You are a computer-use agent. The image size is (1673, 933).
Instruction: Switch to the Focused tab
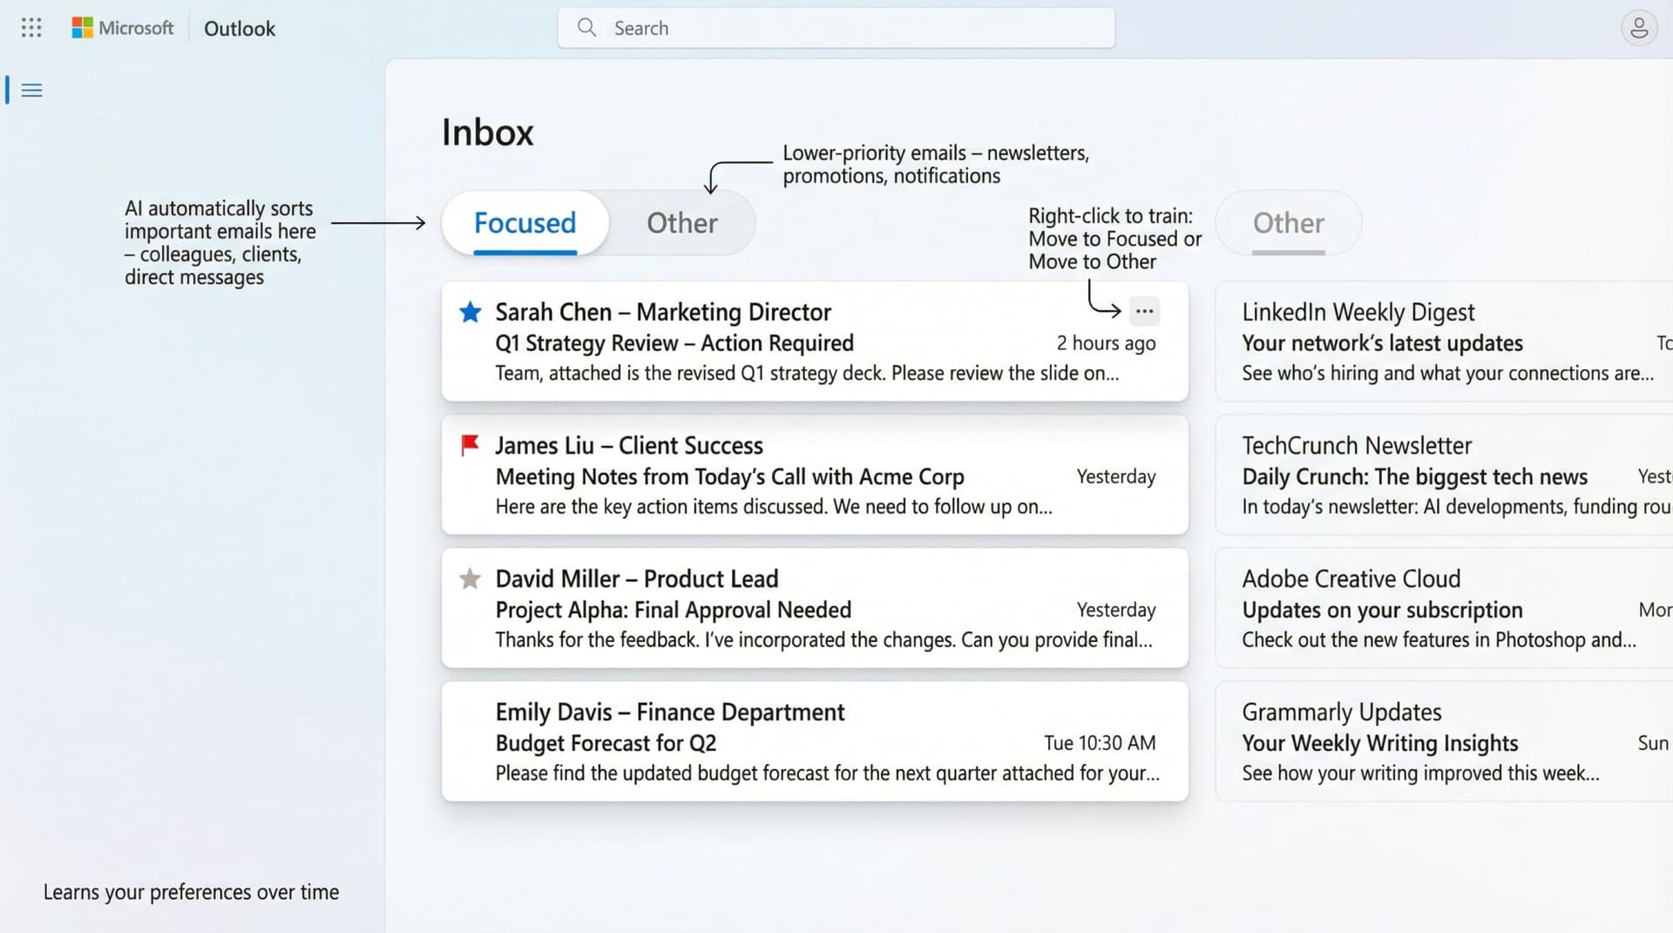(x=525, y=223)
